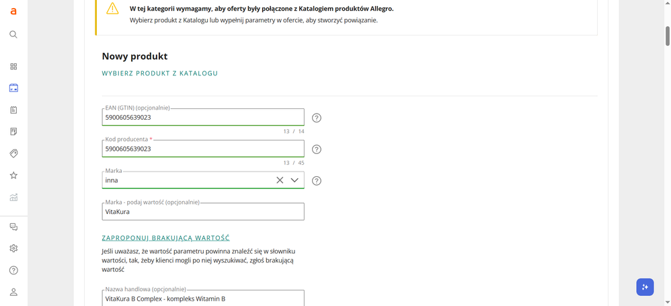Image resolution: width=671 pixels, height=306 pixels.
Task: Open the dashboard grid icon in sidebar
Action: tap(13, 67)
